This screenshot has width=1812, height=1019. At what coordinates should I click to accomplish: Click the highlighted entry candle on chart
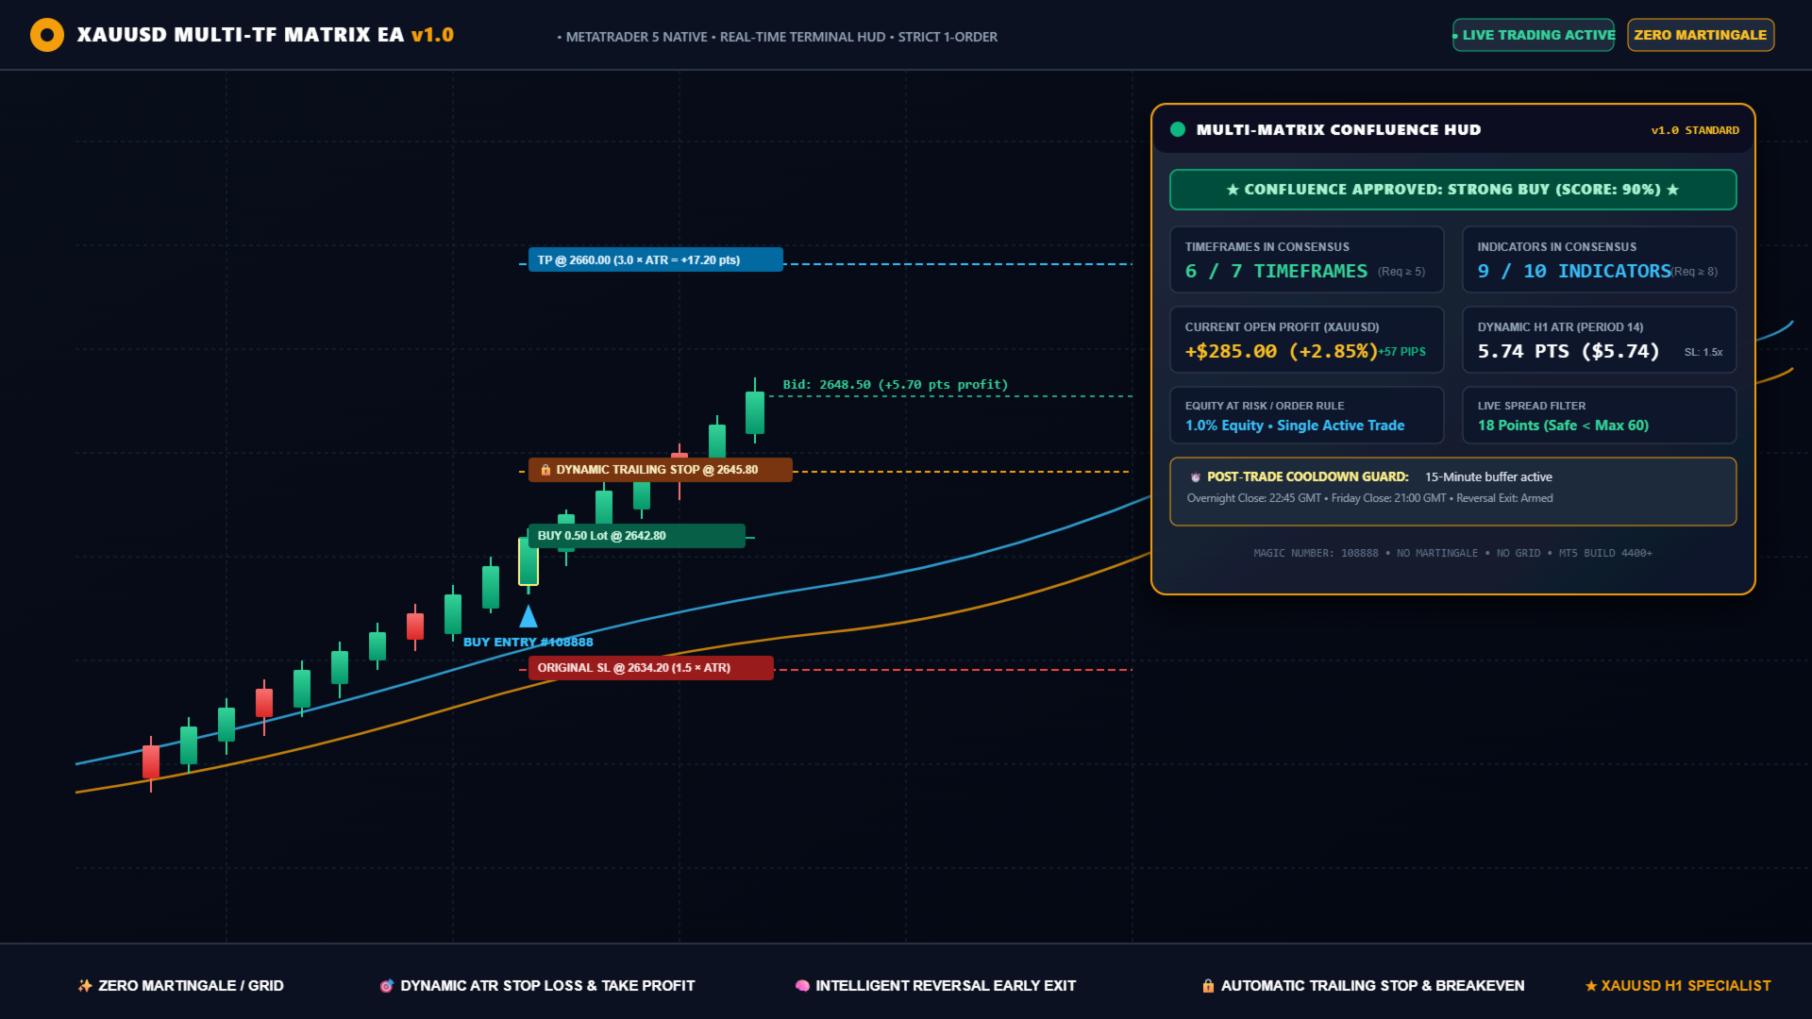528,561
